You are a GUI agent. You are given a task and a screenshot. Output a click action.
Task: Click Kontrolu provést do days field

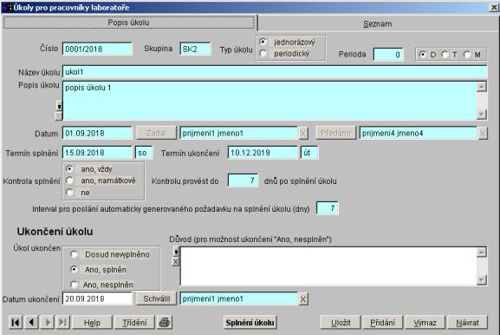click(243, 181)
